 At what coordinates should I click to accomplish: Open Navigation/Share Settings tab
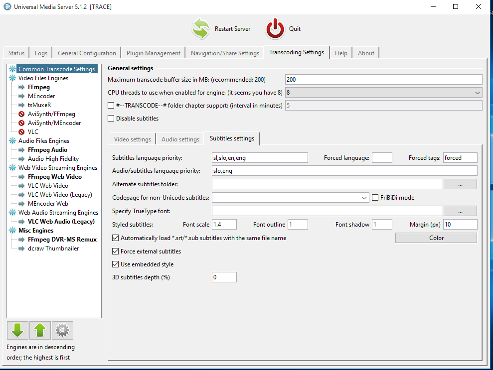point(225,53)
